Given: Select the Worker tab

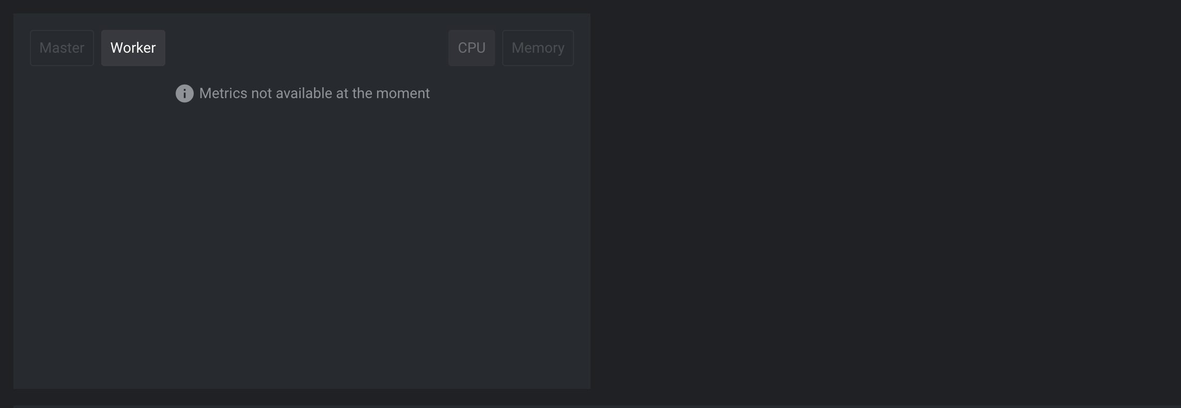Looking at the screenshot, I should pos(133,48).
